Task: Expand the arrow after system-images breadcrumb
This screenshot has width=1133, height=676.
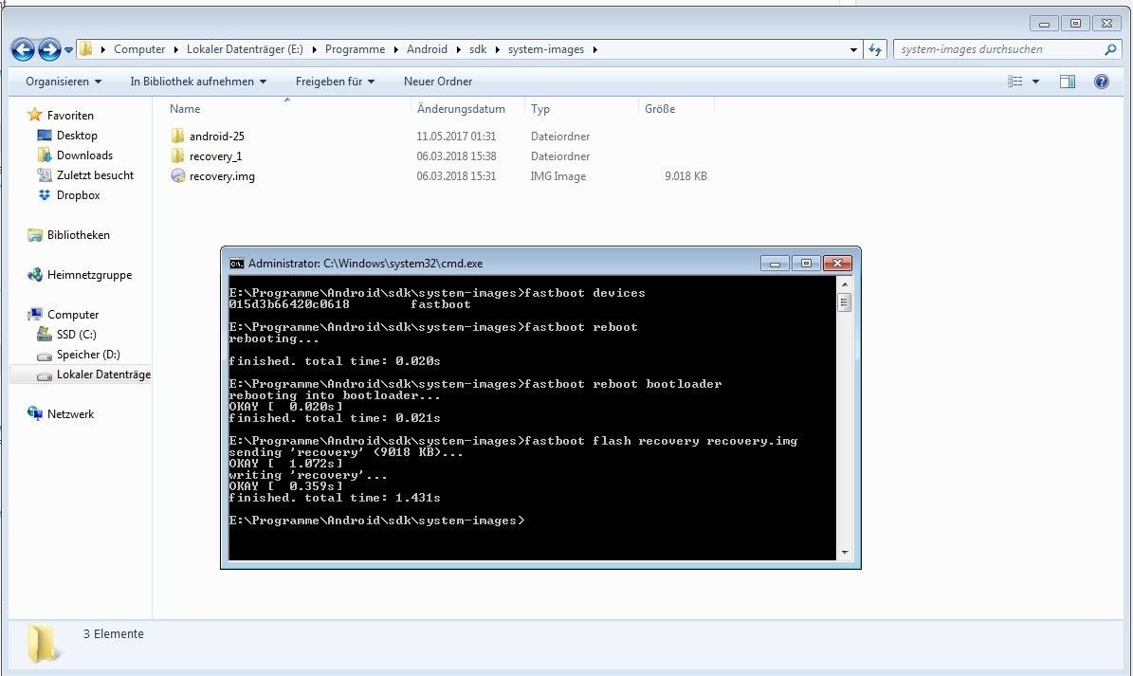Action: [x=594, y=50]
